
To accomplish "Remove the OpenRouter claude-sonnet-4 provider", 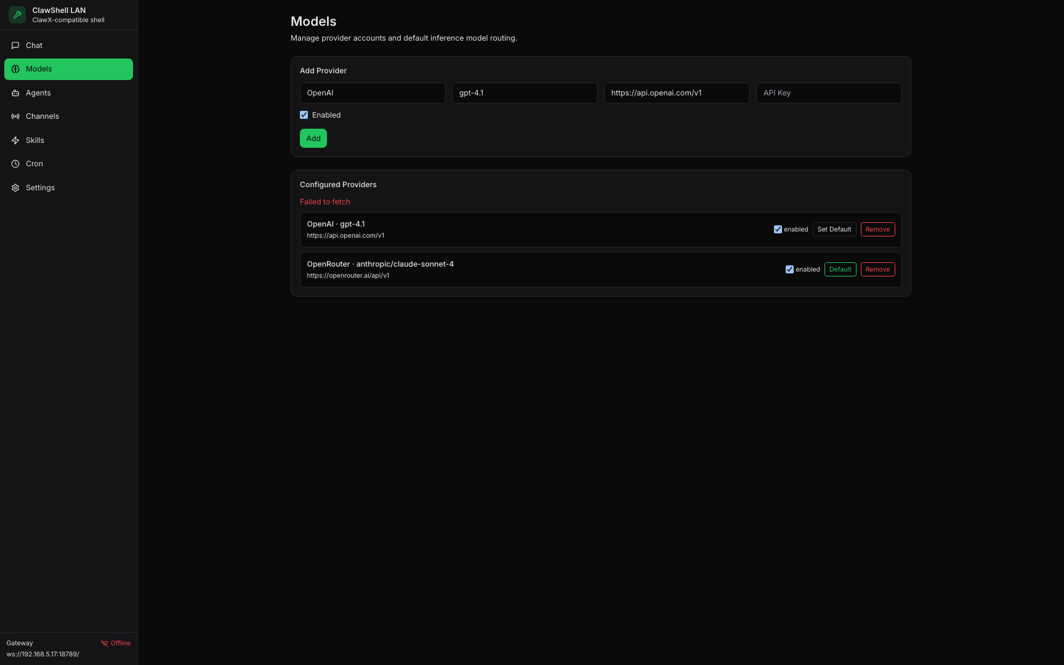I will 877,269.
